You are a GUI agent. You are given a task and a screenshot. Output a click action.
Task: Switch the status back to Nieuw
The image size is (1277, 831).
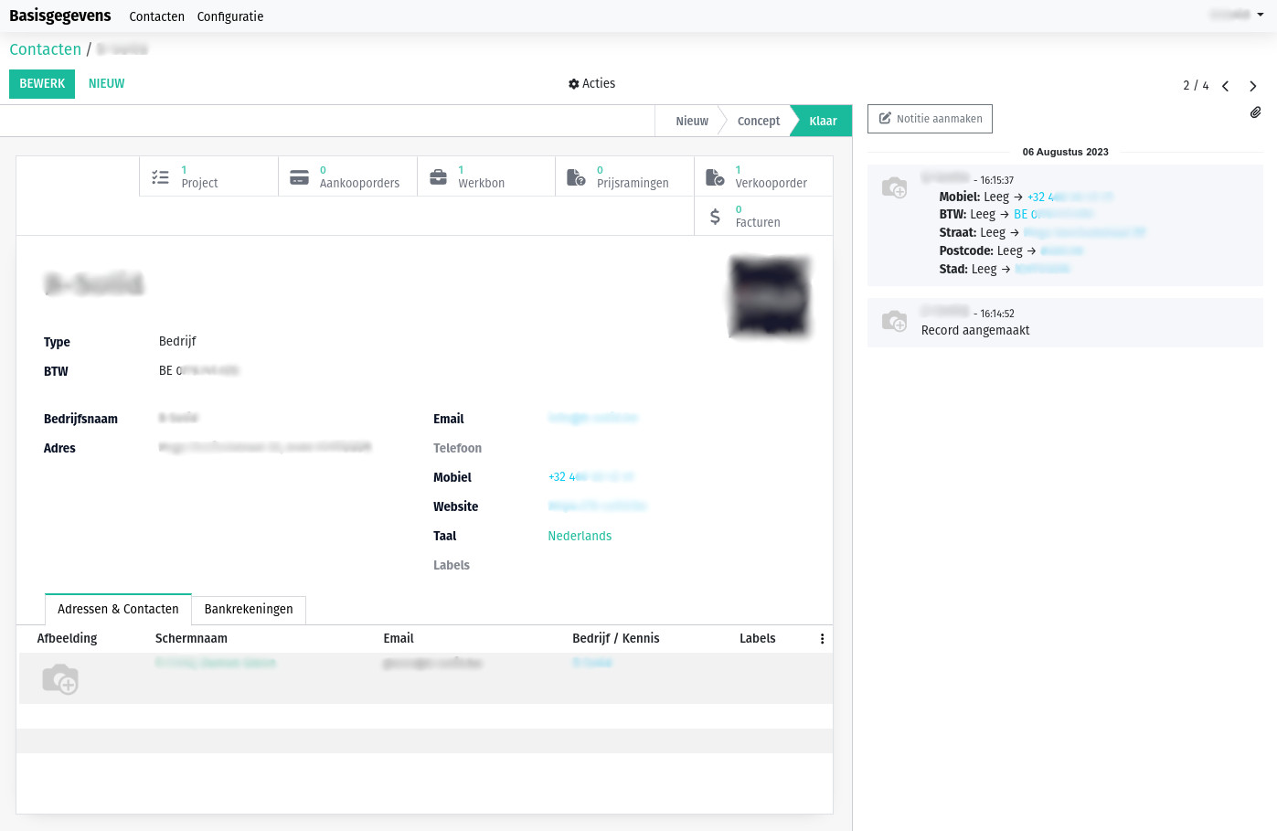coord(691,120)
